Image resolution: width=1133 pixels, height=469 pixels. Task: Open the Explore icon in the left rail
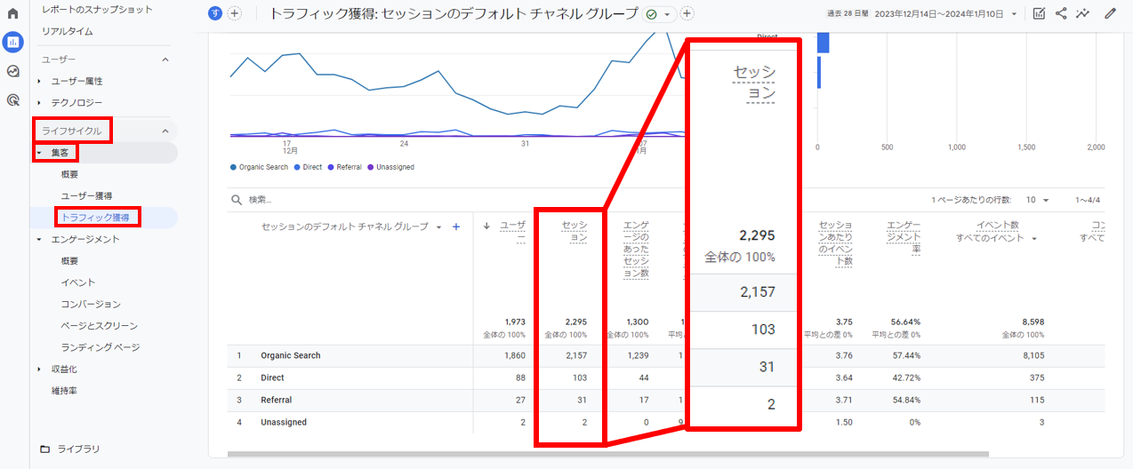click(x=13, y=71)
